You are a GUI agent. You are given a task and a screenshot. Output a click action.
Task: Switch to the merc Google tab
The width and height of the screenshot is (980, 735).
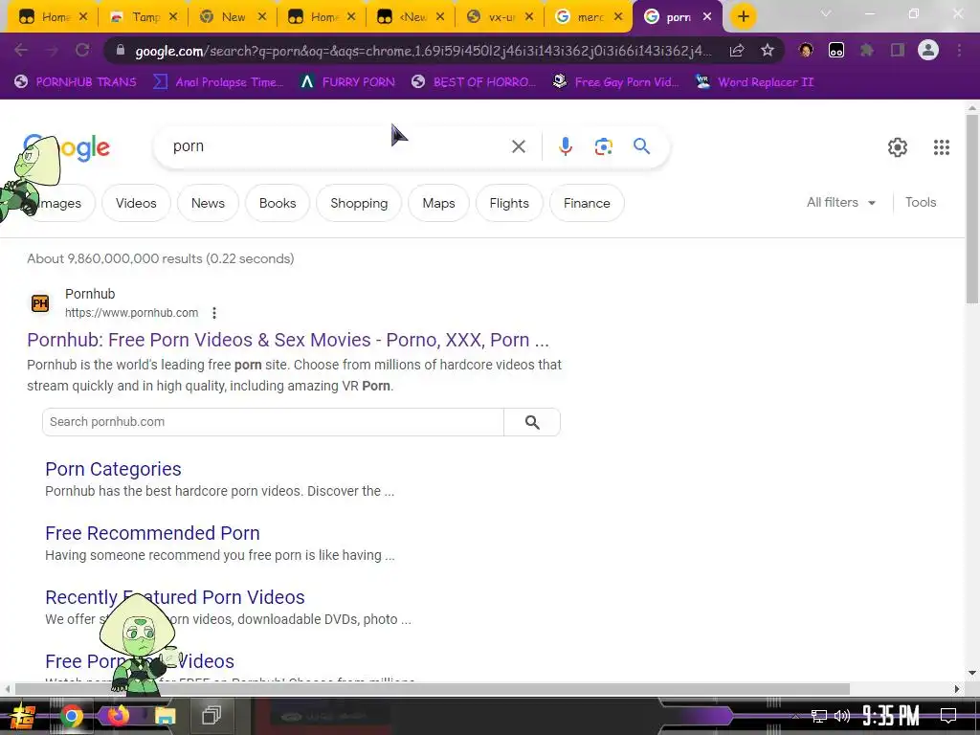pos(590,17)
